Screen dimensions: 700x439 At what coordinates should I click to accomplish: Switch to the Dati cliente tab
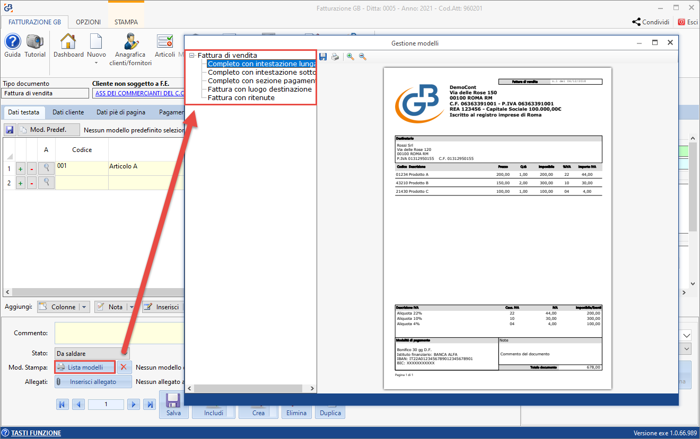pyautogui.click(x=68, y=112)
